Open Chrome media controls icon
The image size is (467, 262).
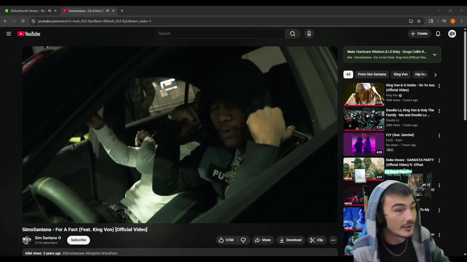pyautogui.click(x=444, y=21)
